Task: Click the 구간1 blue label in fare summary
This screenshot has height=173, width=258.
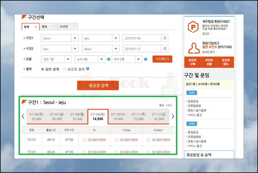Action: pyautogui.click(x=192, y=93)
